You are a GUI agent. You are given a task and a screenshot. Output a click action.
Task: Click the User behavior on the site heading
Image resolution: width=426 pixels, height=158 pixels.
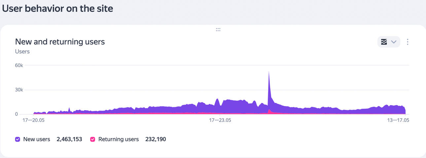58,9
